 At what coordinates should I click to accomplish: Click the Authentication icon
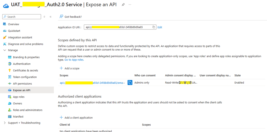coord(10,64)
